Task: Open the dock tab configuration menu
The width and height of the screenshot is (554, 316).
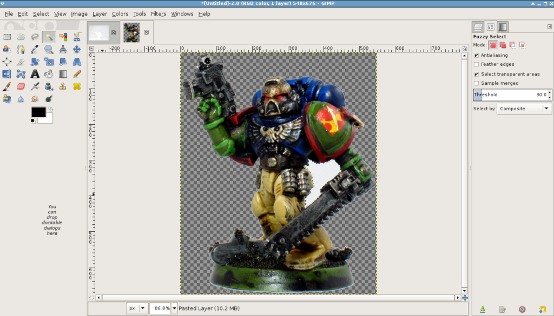Action: click(550, 26)
